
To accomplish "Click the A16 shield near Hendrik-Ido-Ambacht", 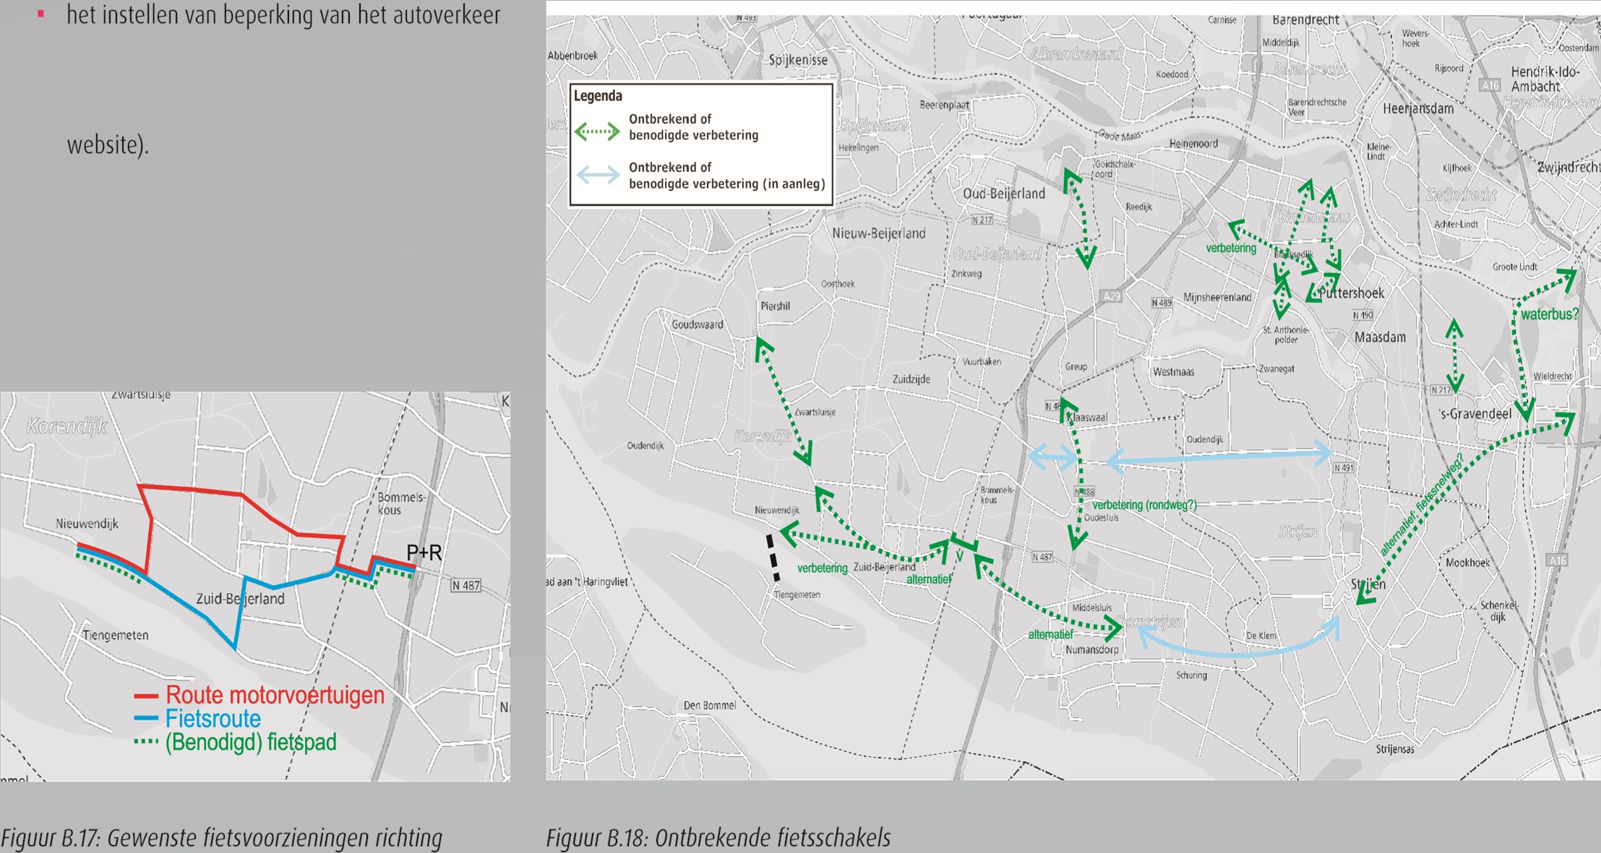I will pos(1490,85).
